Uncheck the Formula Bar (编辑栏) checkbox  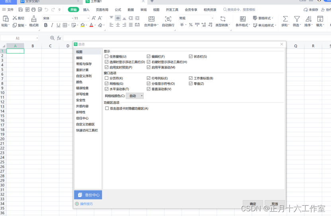(x=149, y=56)
